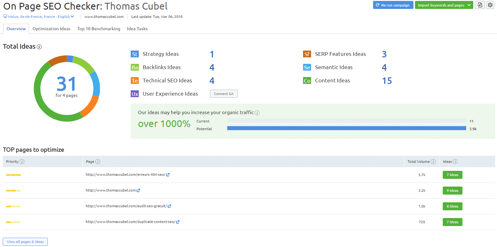Click the Ideas column info icon
Screen dimensions: 497x247
[455, 162]
